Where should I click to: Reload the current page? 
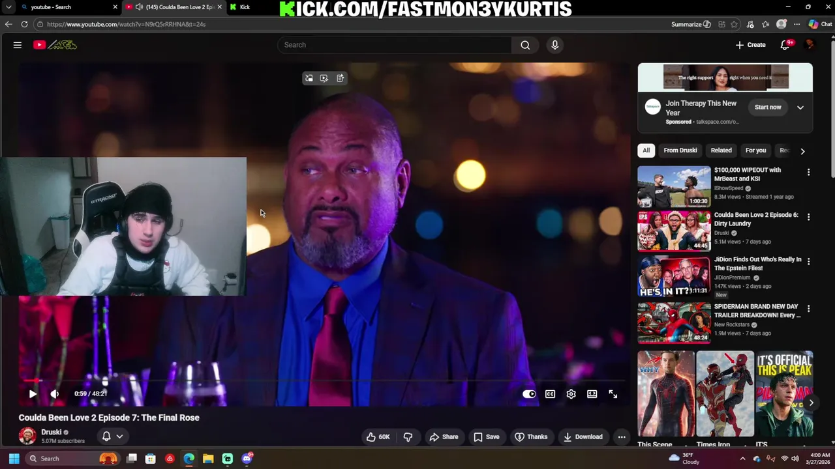pos(24,24)
